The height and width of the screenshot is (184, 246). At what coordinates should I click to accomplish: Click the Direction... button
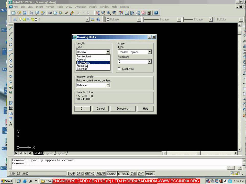click(x=123, y=109)
